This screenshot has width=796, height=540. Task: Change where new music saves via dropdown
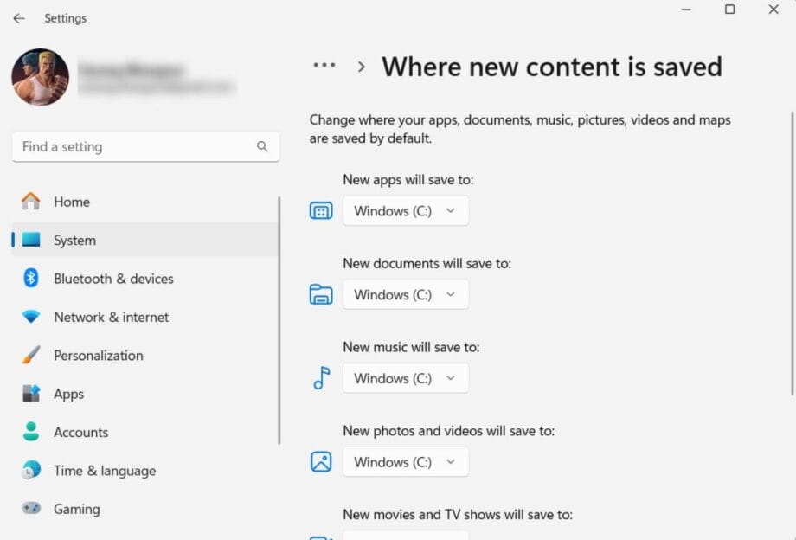tap(405, 378)
